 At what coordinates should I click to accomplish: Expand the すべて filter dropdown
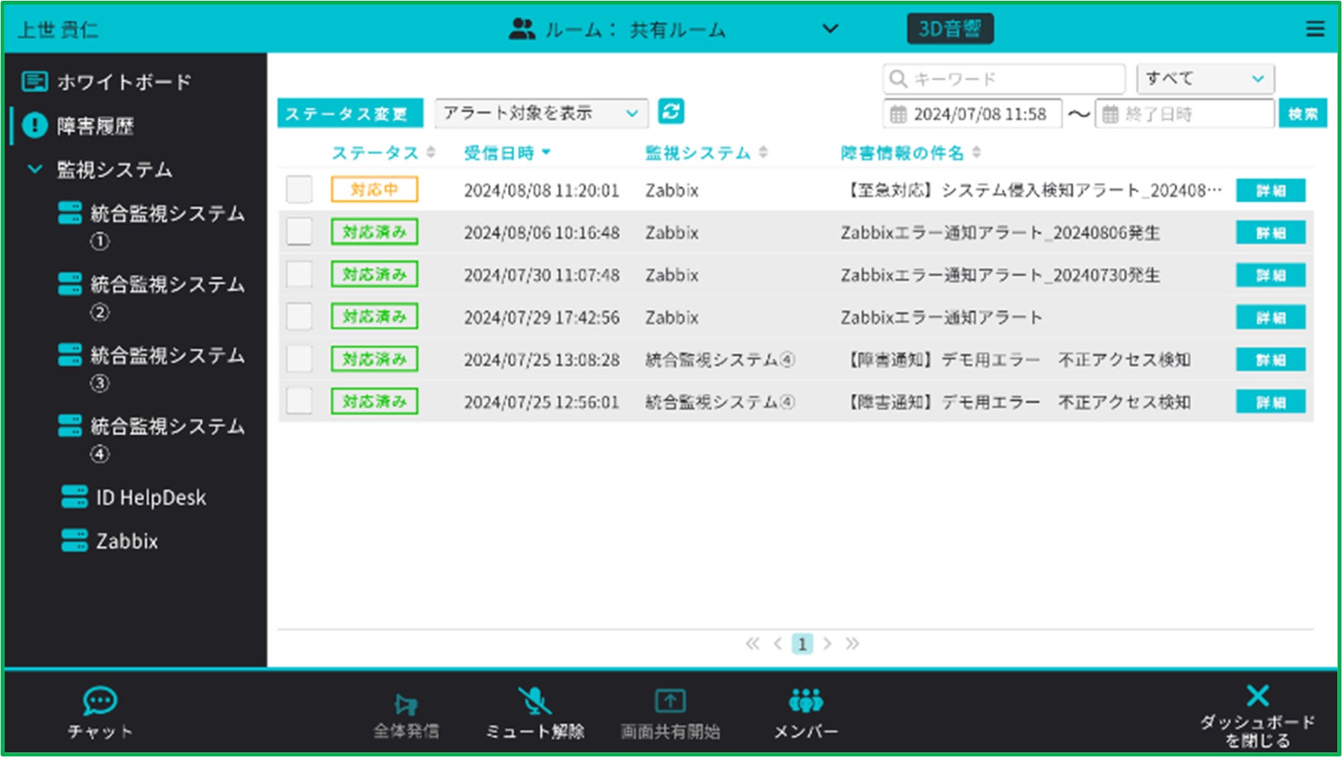[x=1205, y=78]
